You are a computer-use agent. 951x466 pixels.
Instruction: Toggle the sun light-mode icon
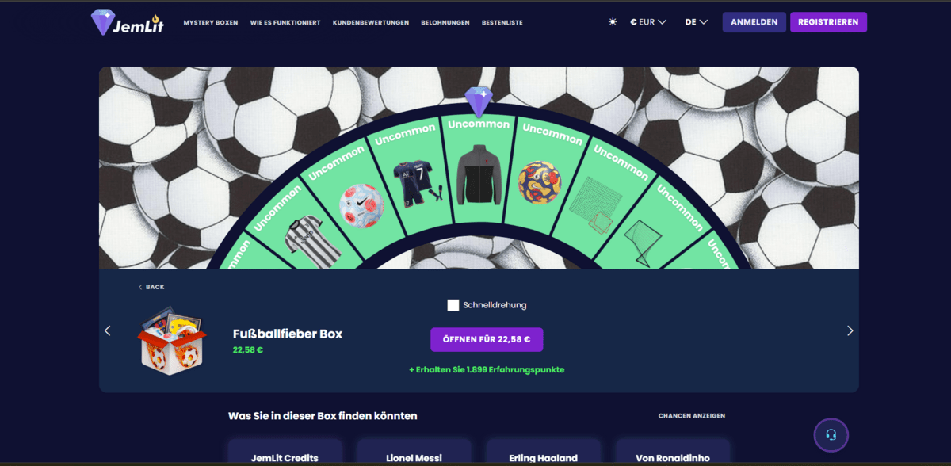[613, 22]
